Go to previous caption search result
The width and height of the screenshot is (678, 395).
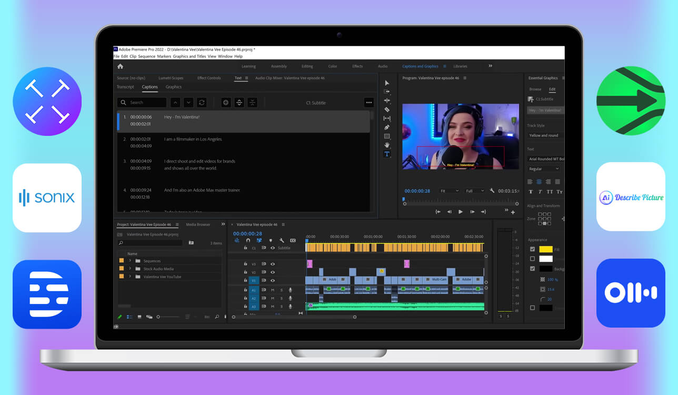click(175, 103)
